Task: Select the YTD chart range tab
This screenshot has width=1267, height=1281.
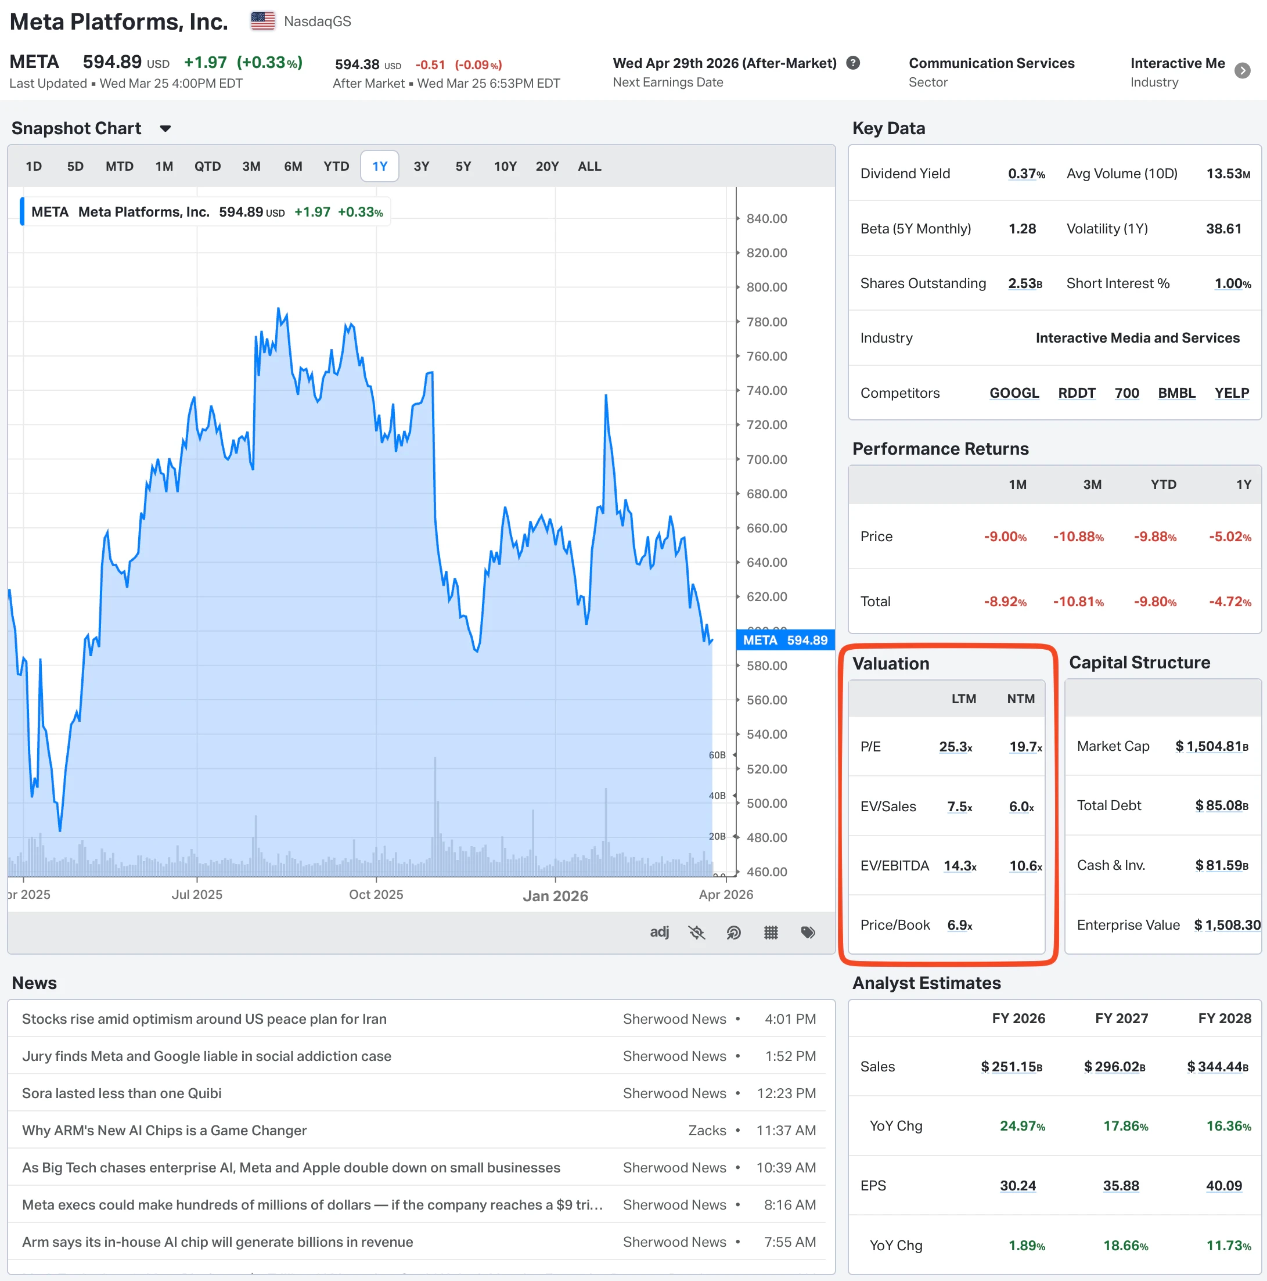Action: coord(336,167)
